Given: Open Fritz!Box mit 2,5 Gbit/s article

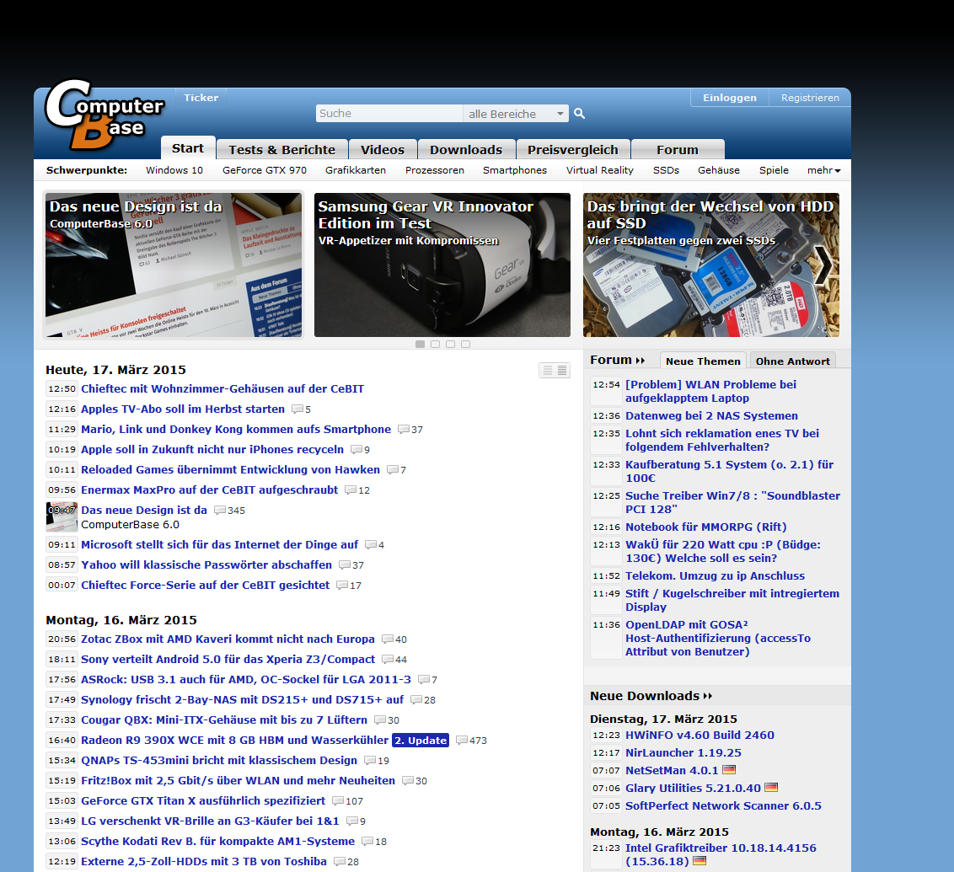Looking at the screenshot, I should [238, 780].
